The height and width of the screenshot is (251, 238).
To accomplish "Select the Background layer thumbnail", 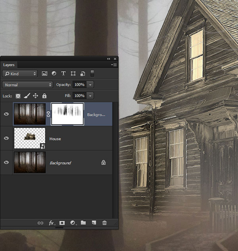I will point(30,162).
